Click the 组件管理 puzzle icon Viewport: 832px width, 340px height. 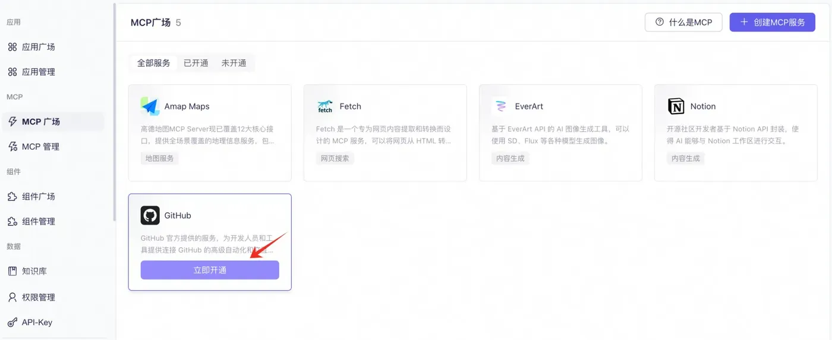coord(12,222)
